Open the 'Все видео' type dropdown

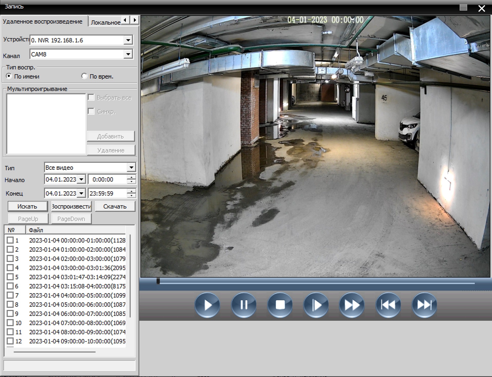pos(131,167)
